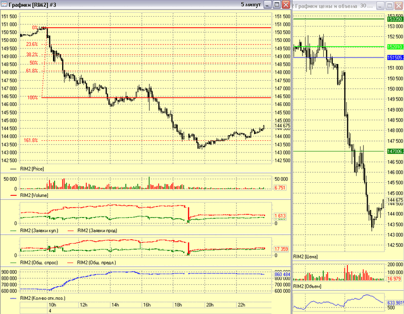404x314 pixels.
Task: Maximize the Графики цены и объема window
Action: [x=389, y=6]
